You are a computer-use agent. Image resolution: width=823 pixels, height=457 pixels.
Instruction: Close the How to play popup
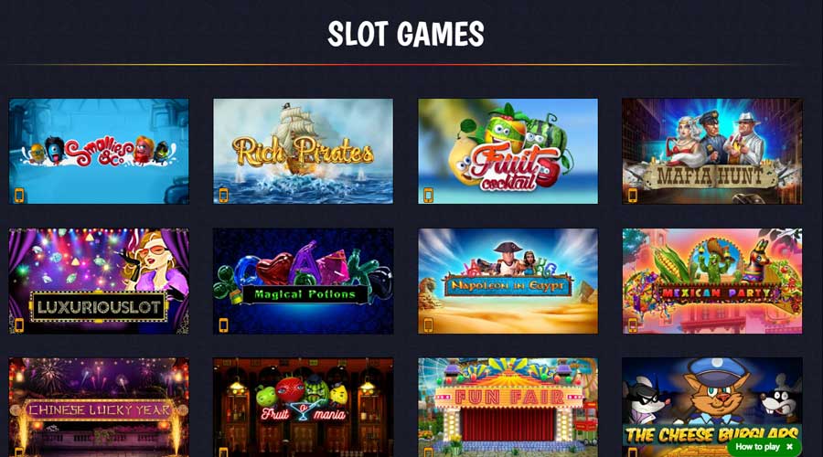pyautogui.click(x=789, y=447)
